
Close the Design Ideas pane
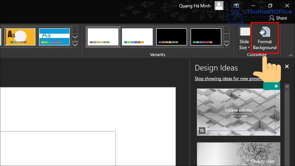(x=287, y=66)
